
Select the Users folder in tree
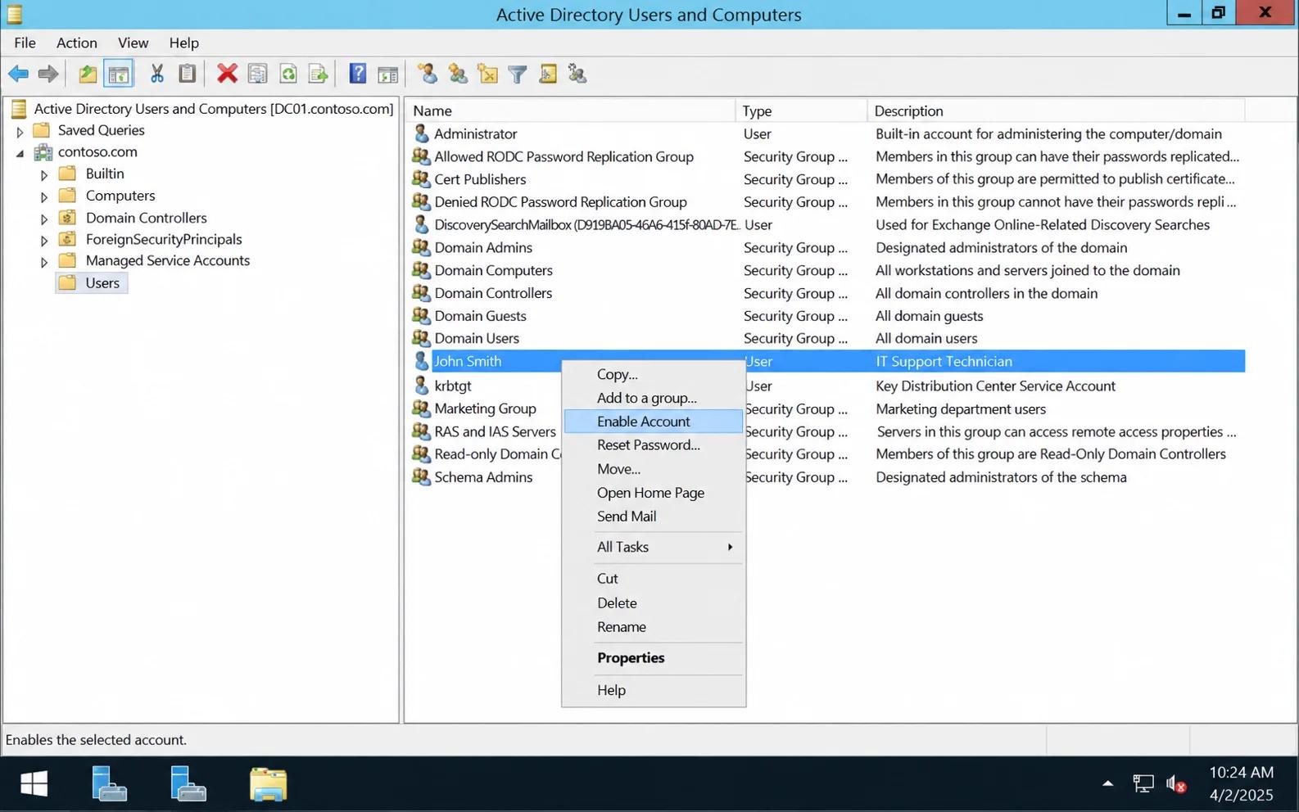tap(92, 283)
